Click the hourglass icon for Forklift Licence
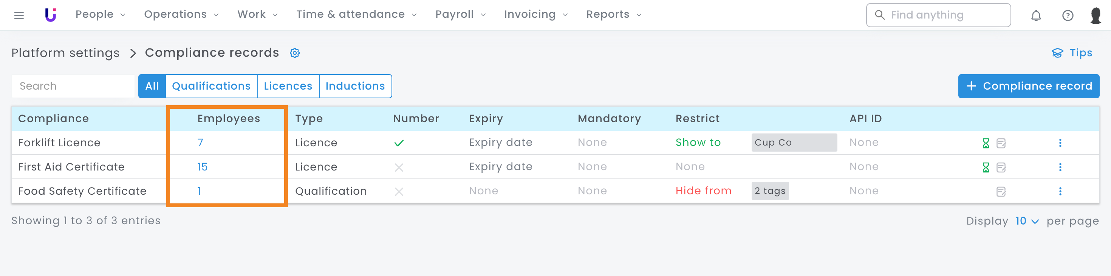 pos(986,143)
